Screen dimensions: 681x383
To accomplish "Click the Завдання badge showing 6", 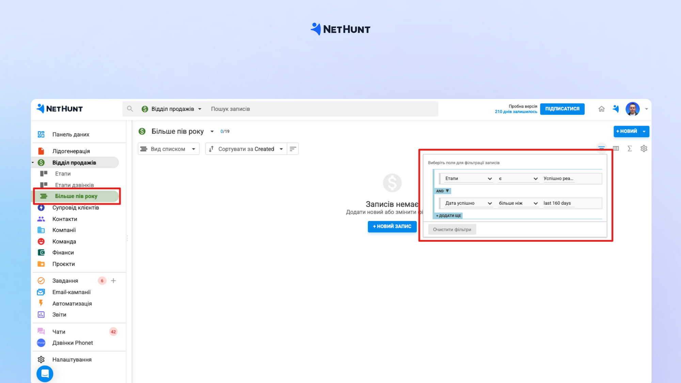I will 102,281.
